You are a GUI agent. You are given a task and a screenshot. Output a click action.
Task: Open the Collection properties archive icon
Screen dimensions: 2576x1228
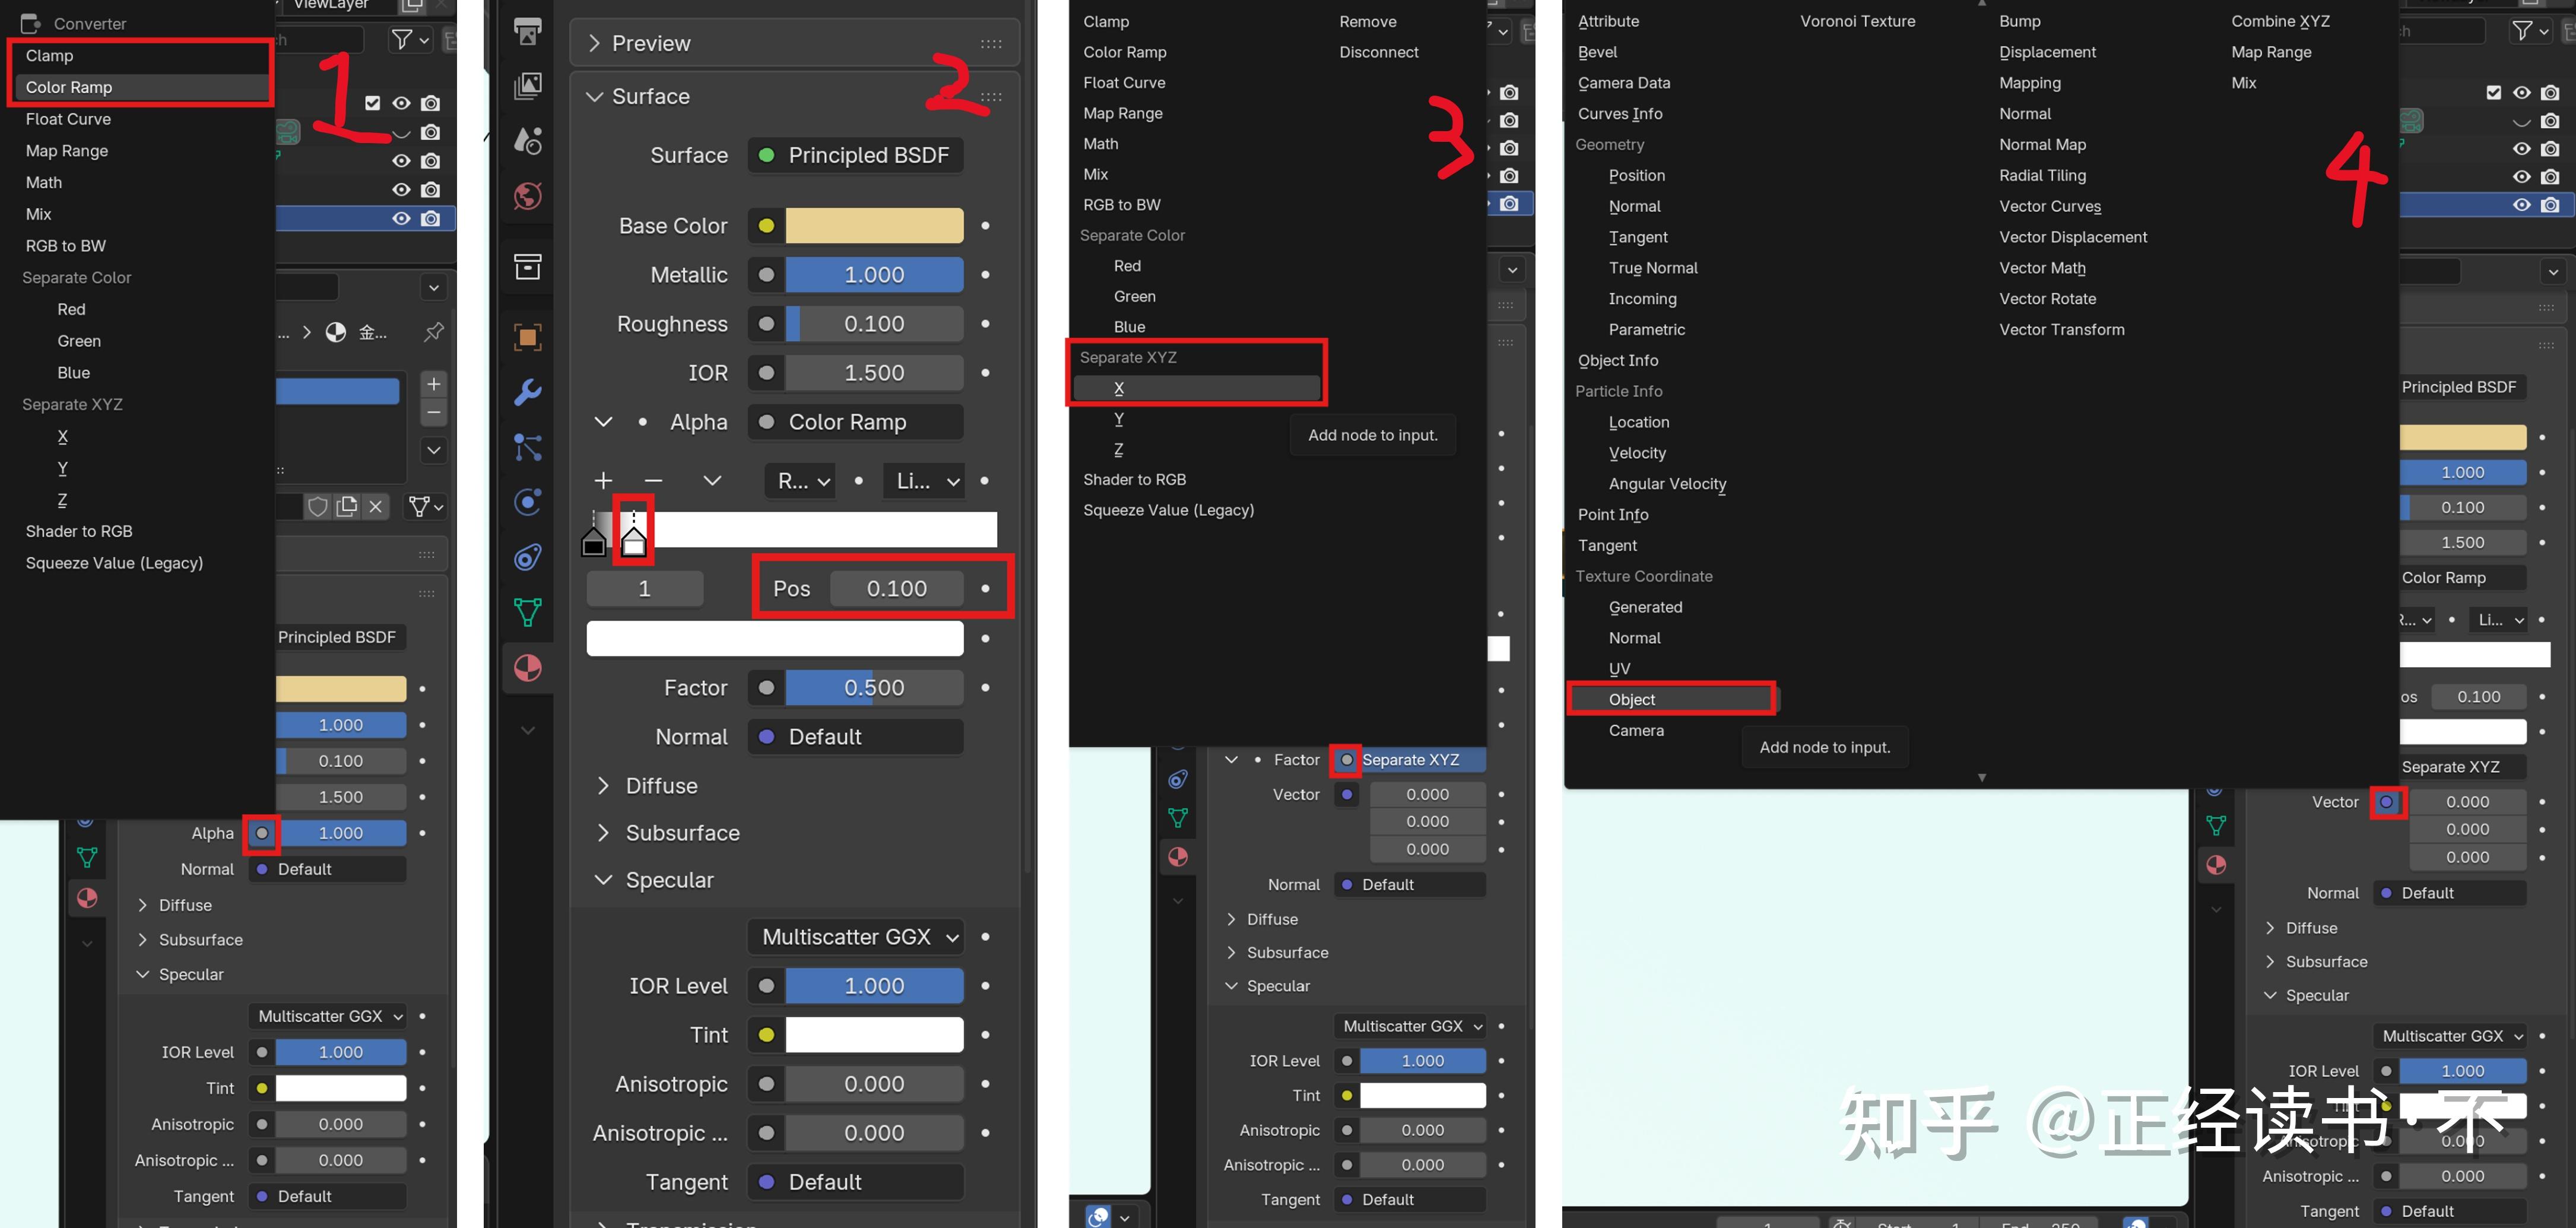coord(527,267)
